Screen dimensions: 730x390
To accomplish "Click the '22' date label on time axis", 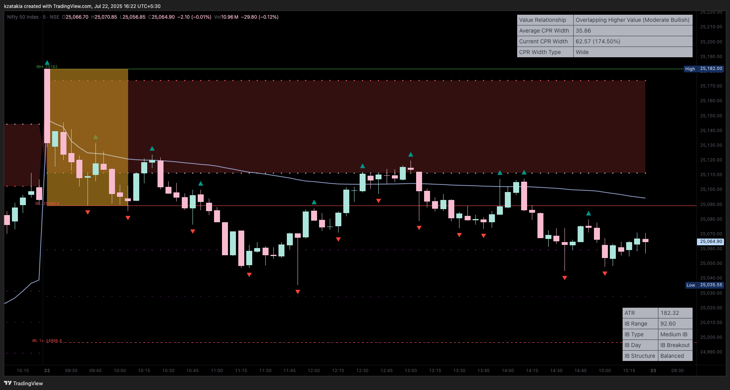I will (47, 371).
